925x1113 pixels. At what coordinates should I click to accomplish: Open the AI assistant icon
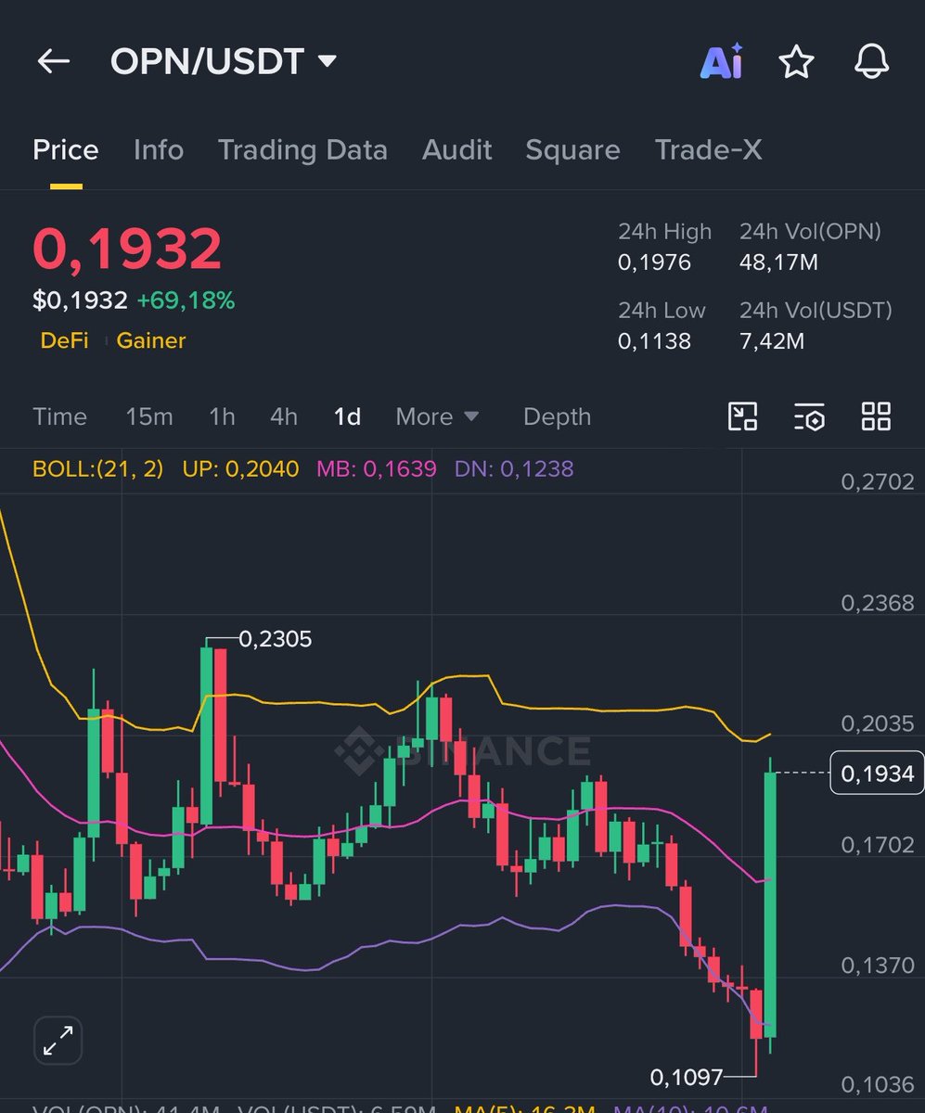tap(721, 62)
